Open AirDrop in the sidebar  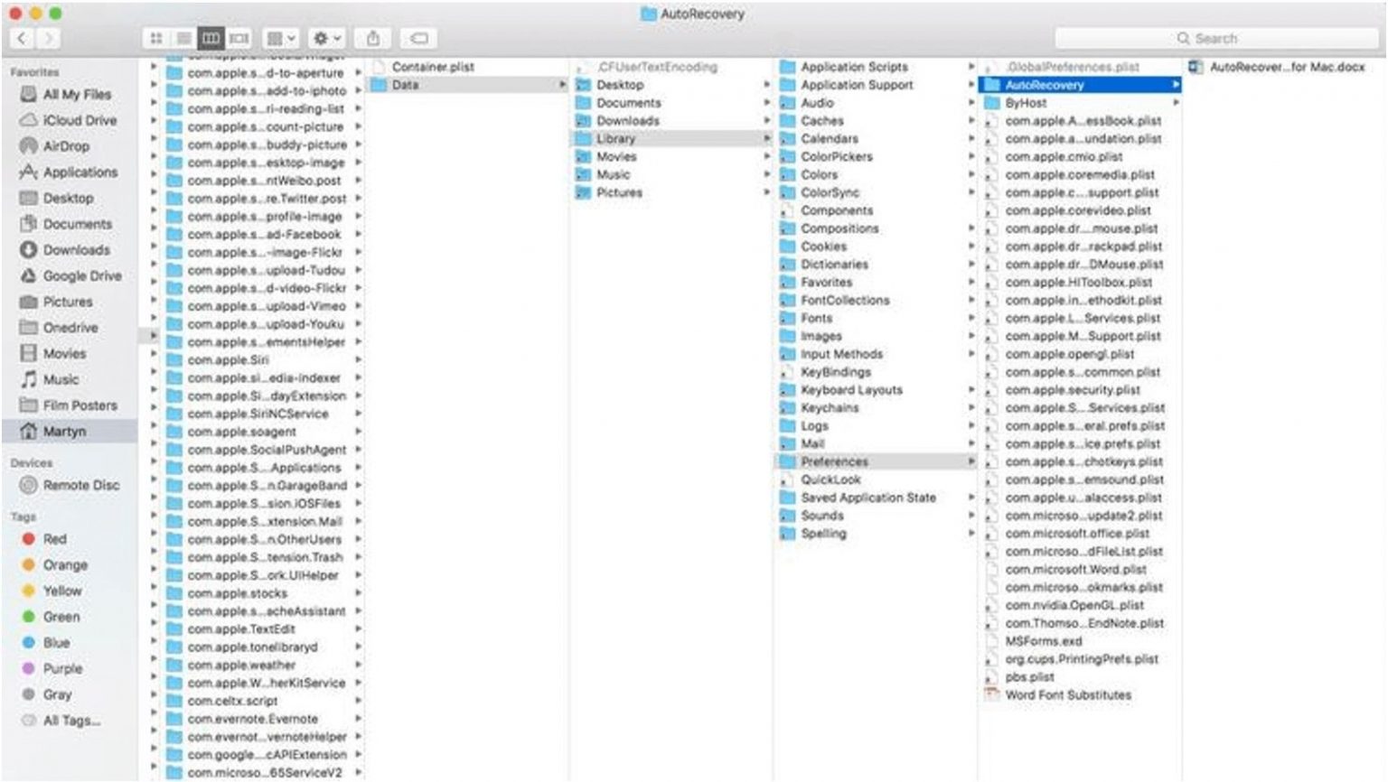coord(65,146)
